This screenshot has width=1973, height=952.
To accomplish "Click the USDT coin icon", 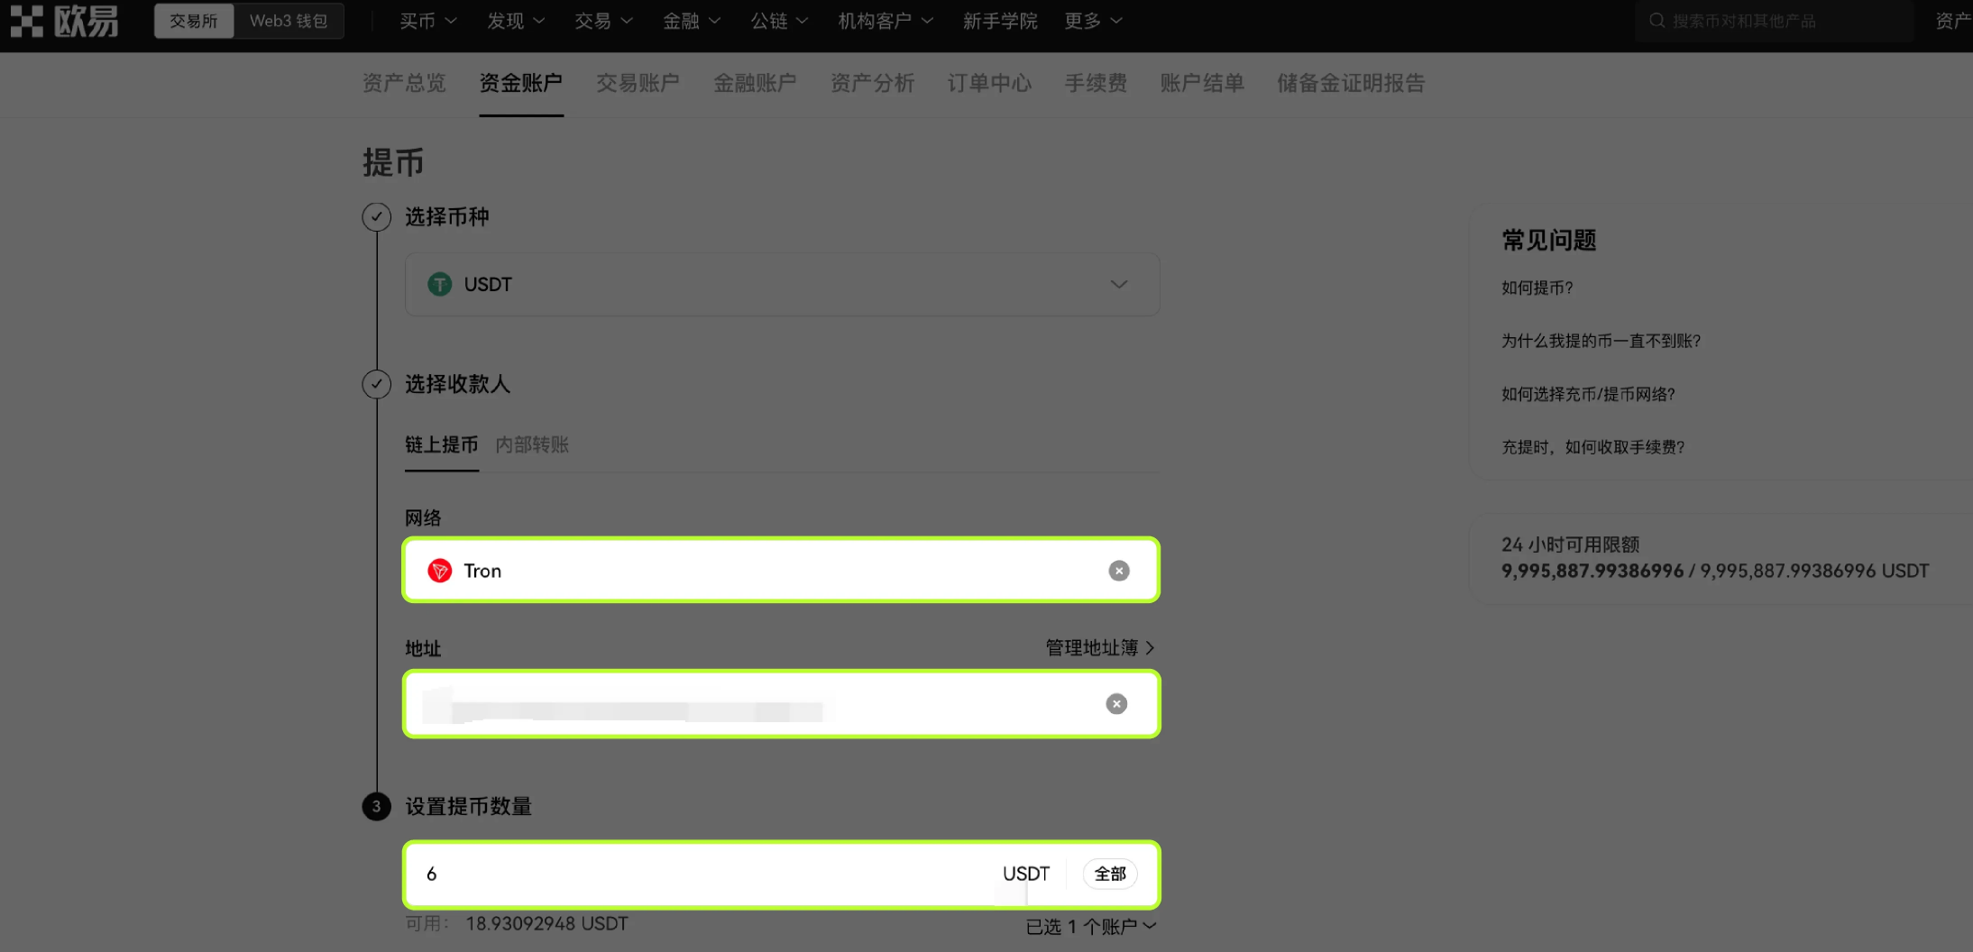I will (x=439, y=285).
